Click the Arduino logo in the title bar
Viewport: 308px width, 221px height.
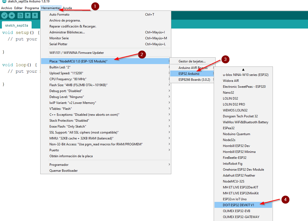[x=4, y=2]
